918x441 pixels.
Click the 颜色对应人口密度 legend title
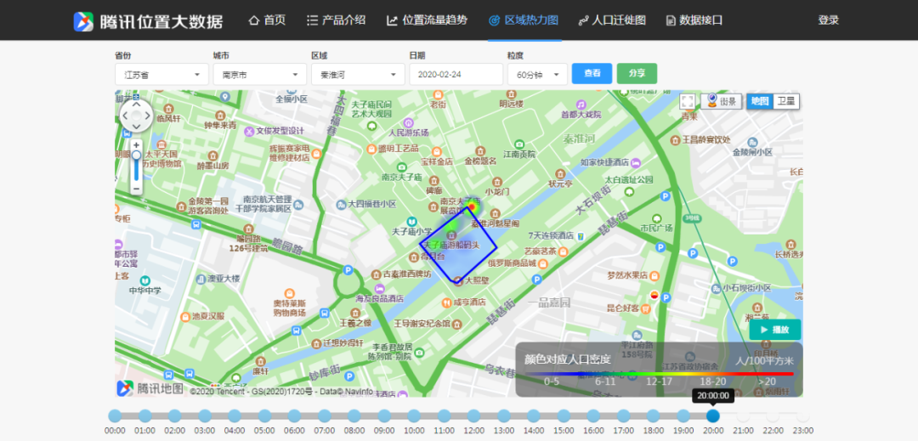click(567, 359)
